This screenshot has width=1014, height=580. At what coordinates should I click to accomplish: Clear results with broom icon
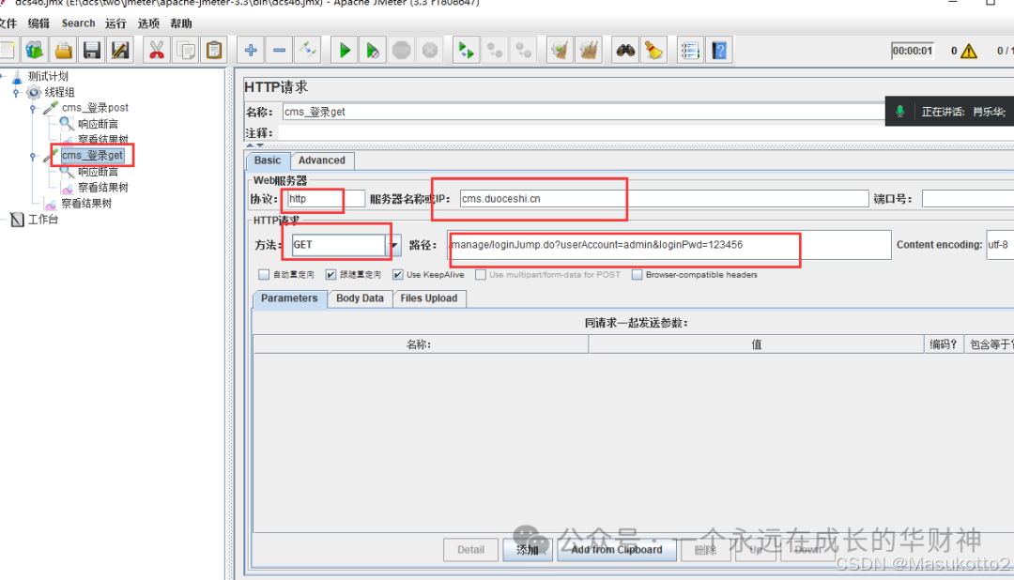[560, 50]
